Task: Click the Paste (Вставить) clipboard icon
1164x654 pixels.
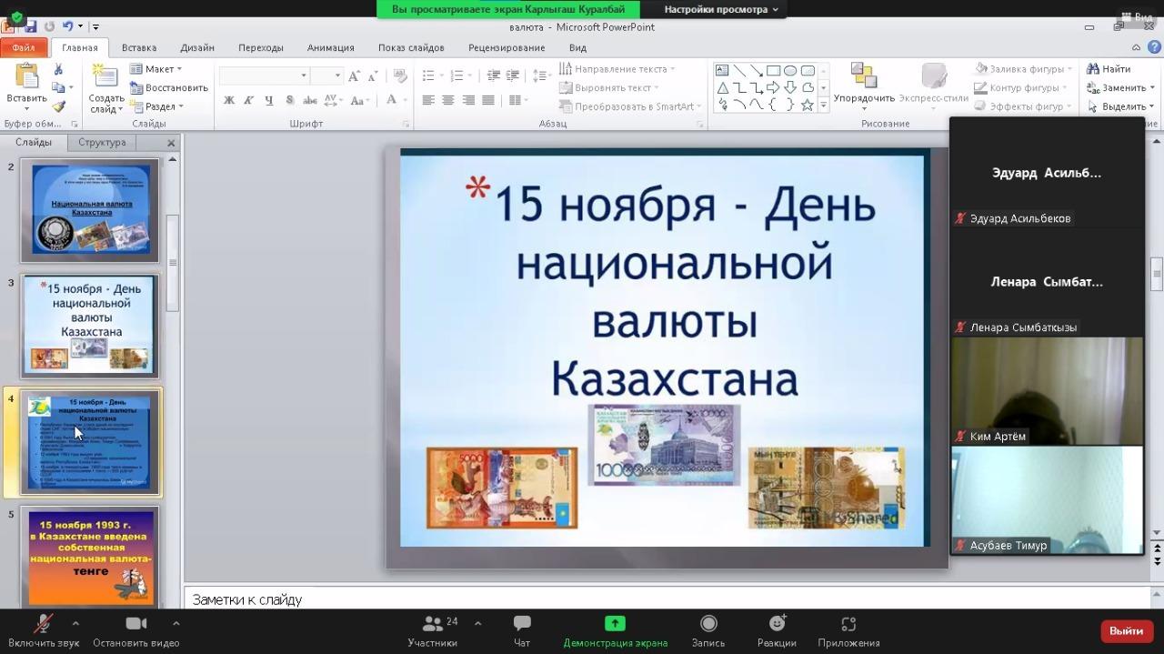Action: pos(26,78)
